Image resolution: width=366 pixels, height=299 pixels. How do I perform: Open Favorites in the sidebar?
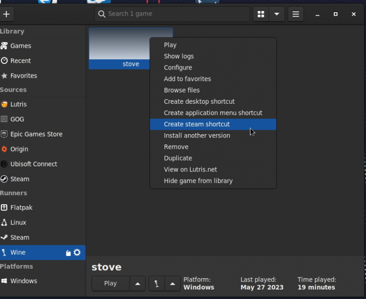pyautogui.click(x=43, y=76)
